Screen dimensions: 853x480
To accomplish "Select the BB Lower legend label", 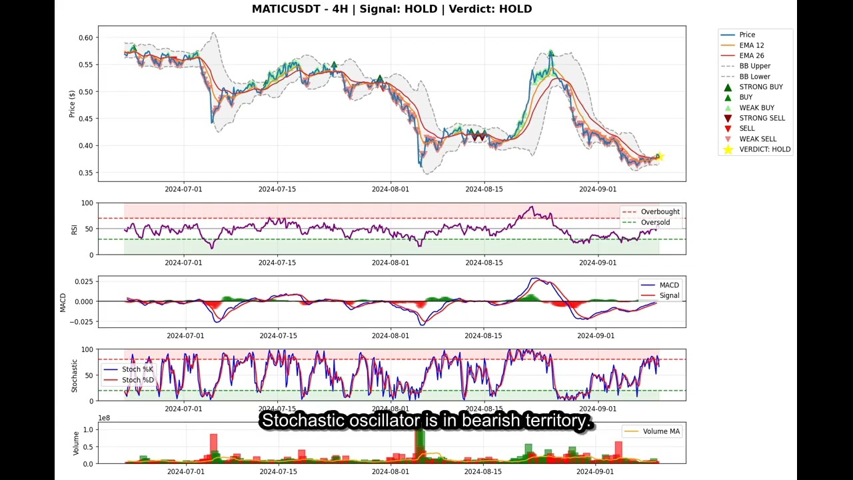I will (x=754, y=77).
